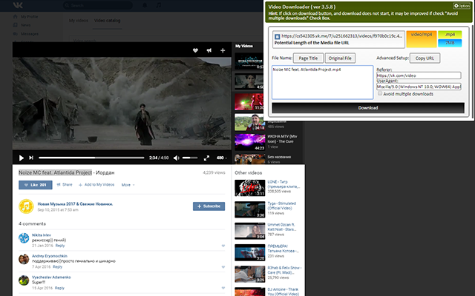Image resolution: width=475 pixels, height=296 pixels.
Task: Click the Original File button
Action: [x=340, y=58]
